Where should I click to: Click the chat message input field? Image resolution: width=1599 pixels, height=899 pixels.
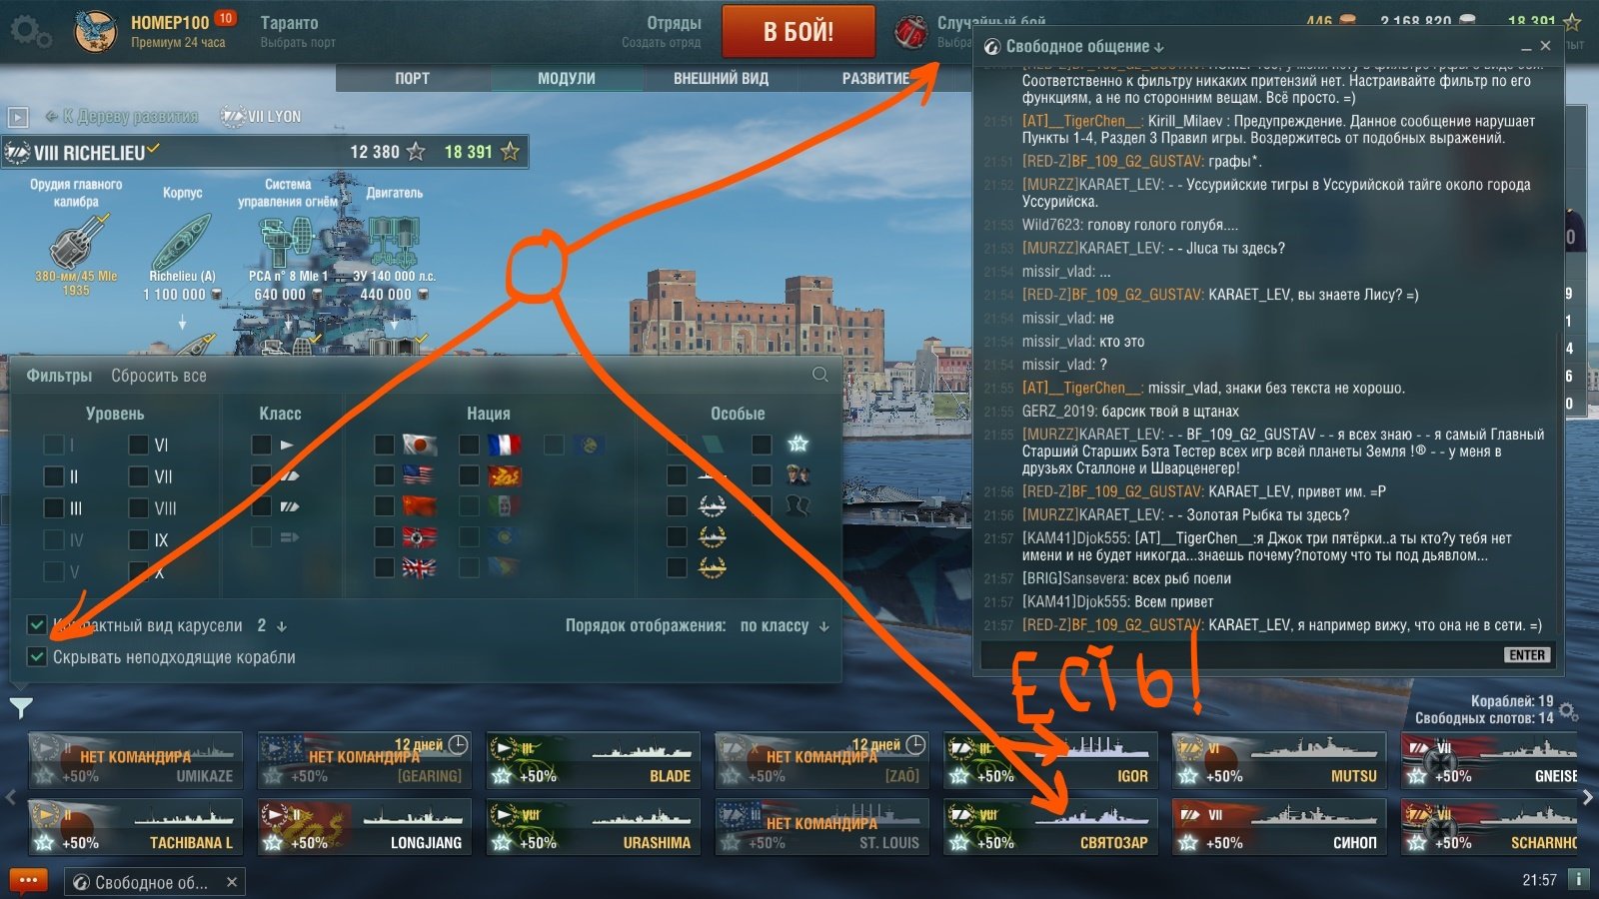[x=1241, y=655]
